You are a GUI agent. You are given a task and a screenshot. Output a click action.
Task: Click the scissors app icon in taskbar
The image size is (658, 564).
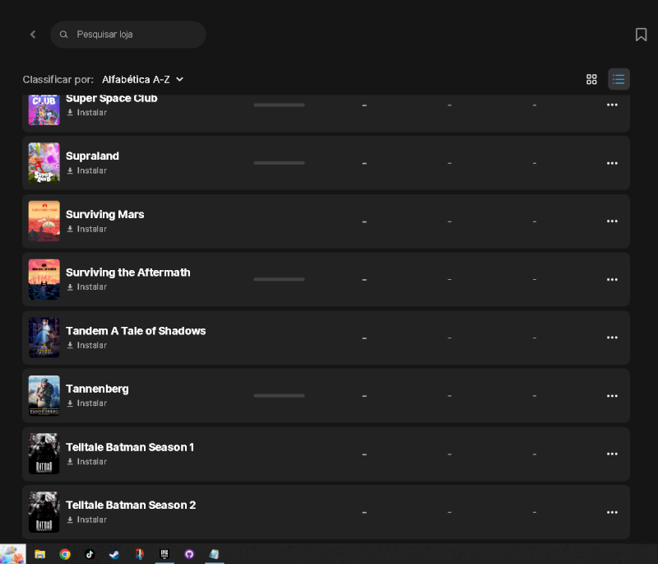coord(139,554)
